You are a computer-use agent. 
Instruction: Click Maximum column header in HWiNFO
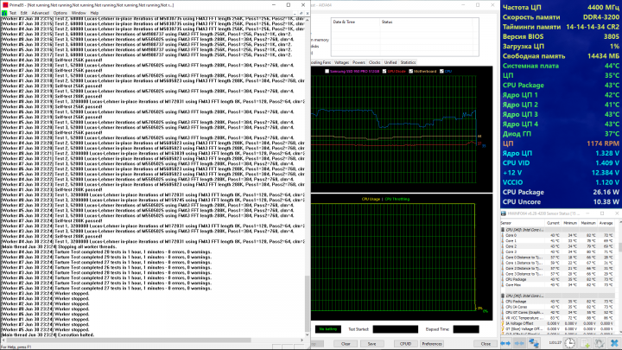588,224
